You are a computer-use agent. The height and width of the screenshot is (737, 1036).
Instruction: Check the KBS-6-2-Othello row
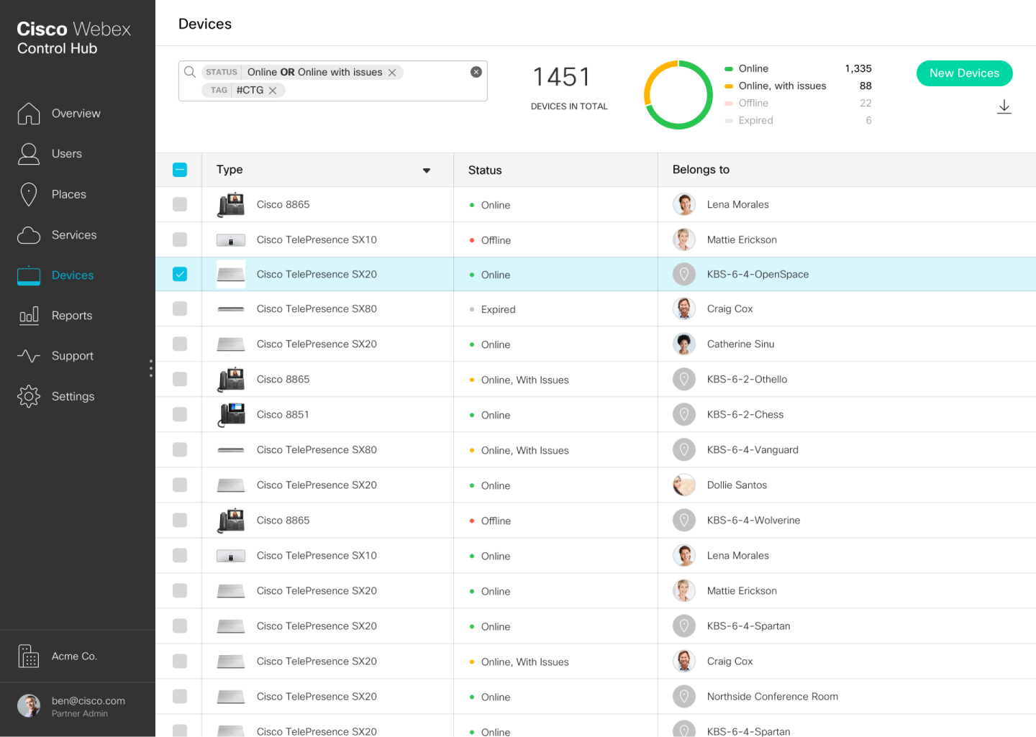coord(180,379)
